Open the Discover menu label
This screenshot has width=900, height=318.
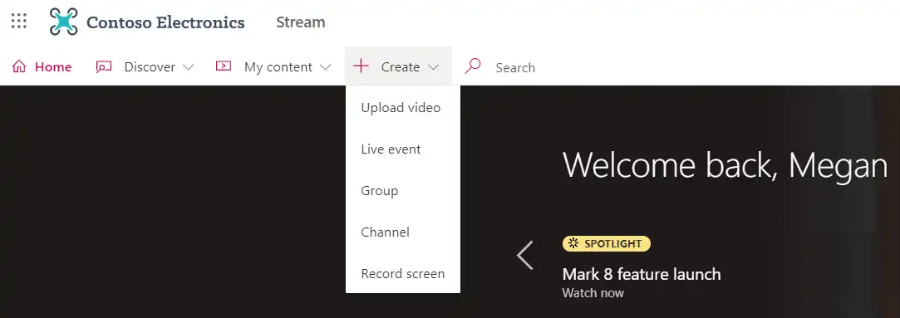[x=150, y=67]
